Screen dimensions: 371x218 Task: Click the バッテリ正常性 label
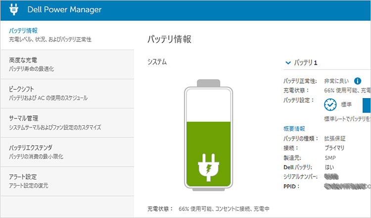point(300,81)
